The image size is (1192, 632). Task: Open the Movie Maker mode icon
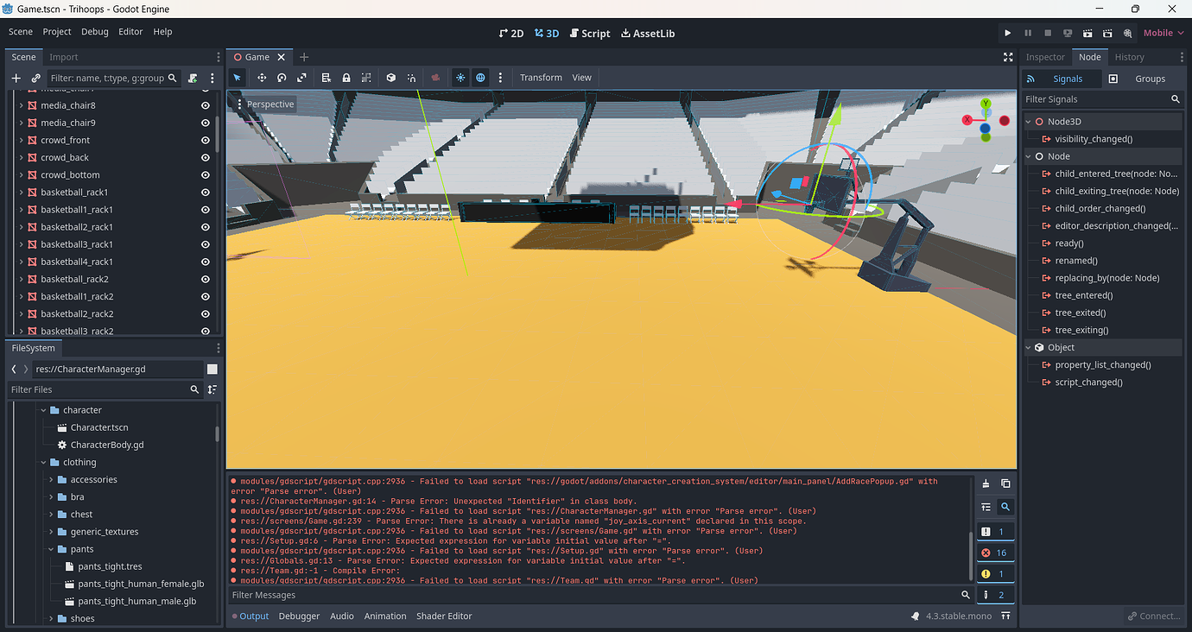(1127, 33)
